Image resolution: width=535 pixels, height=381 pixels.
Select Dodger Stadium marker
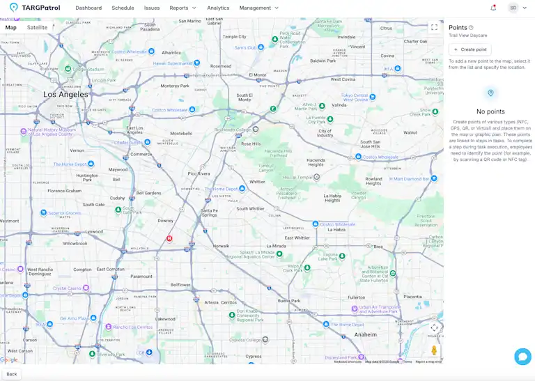point(68,69)
